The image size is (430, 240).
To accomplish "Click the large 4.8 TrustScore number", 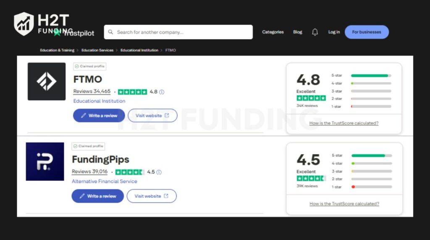I will (x=308, y=80).
